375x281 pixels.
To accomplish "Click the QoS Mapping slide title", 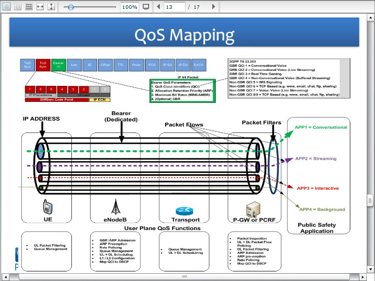I will pyautogui.click(x=185, y=35).
